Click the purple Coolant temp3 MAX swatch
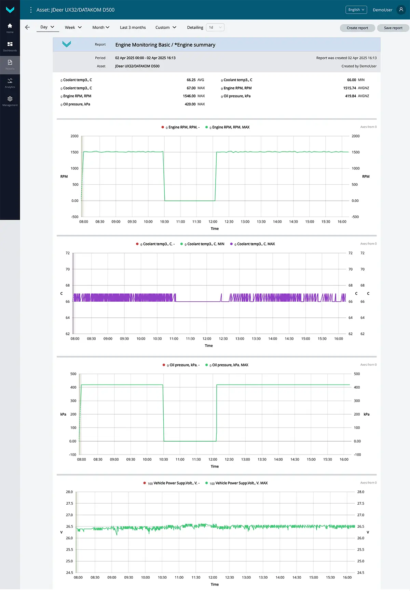This screenshot has height=591, width=410. coord(231,244)
